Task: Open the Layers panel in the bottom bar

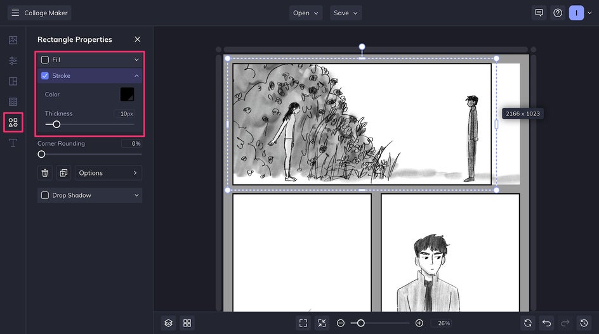Action: tap(169, 323)
